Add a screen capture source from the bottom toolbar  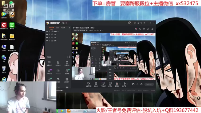89,84
